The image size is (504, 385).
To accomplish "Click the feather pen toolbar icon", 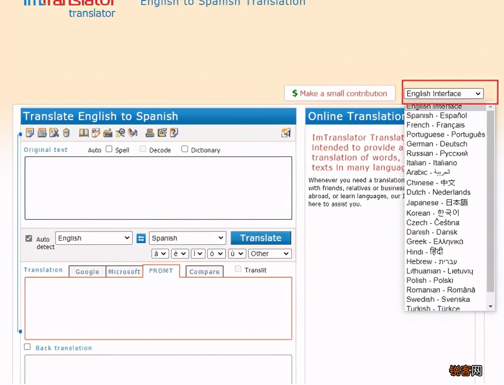I will click(x=132, y=132).
